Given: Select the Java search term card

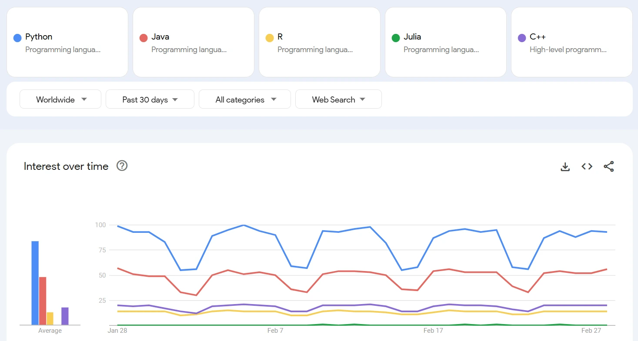Looking at the screenshot, I should pos(194,42).
